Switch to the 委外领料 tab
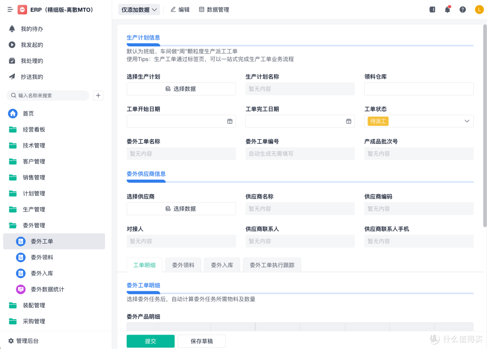487x349 pixels. point(183,265)
